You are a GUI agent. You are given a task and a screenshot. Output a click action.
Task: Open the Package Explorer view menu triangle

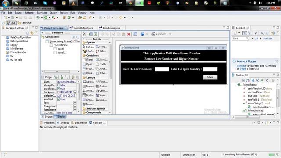(x=36, y=32)
